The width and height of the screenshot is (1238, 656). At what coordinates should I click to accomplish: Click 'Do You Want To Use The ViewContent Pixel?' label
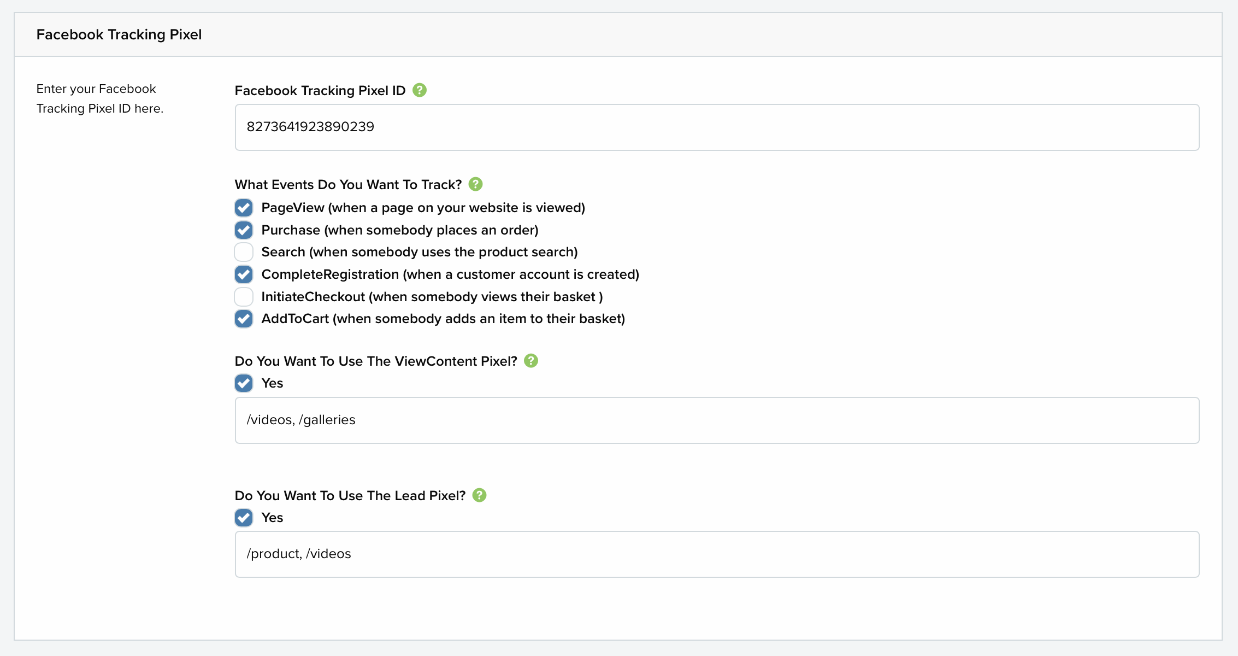coord(376,361)
